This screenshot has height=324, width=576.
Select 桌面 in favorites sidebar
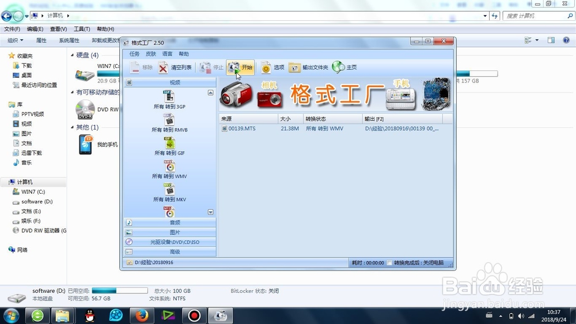(26, 75)
